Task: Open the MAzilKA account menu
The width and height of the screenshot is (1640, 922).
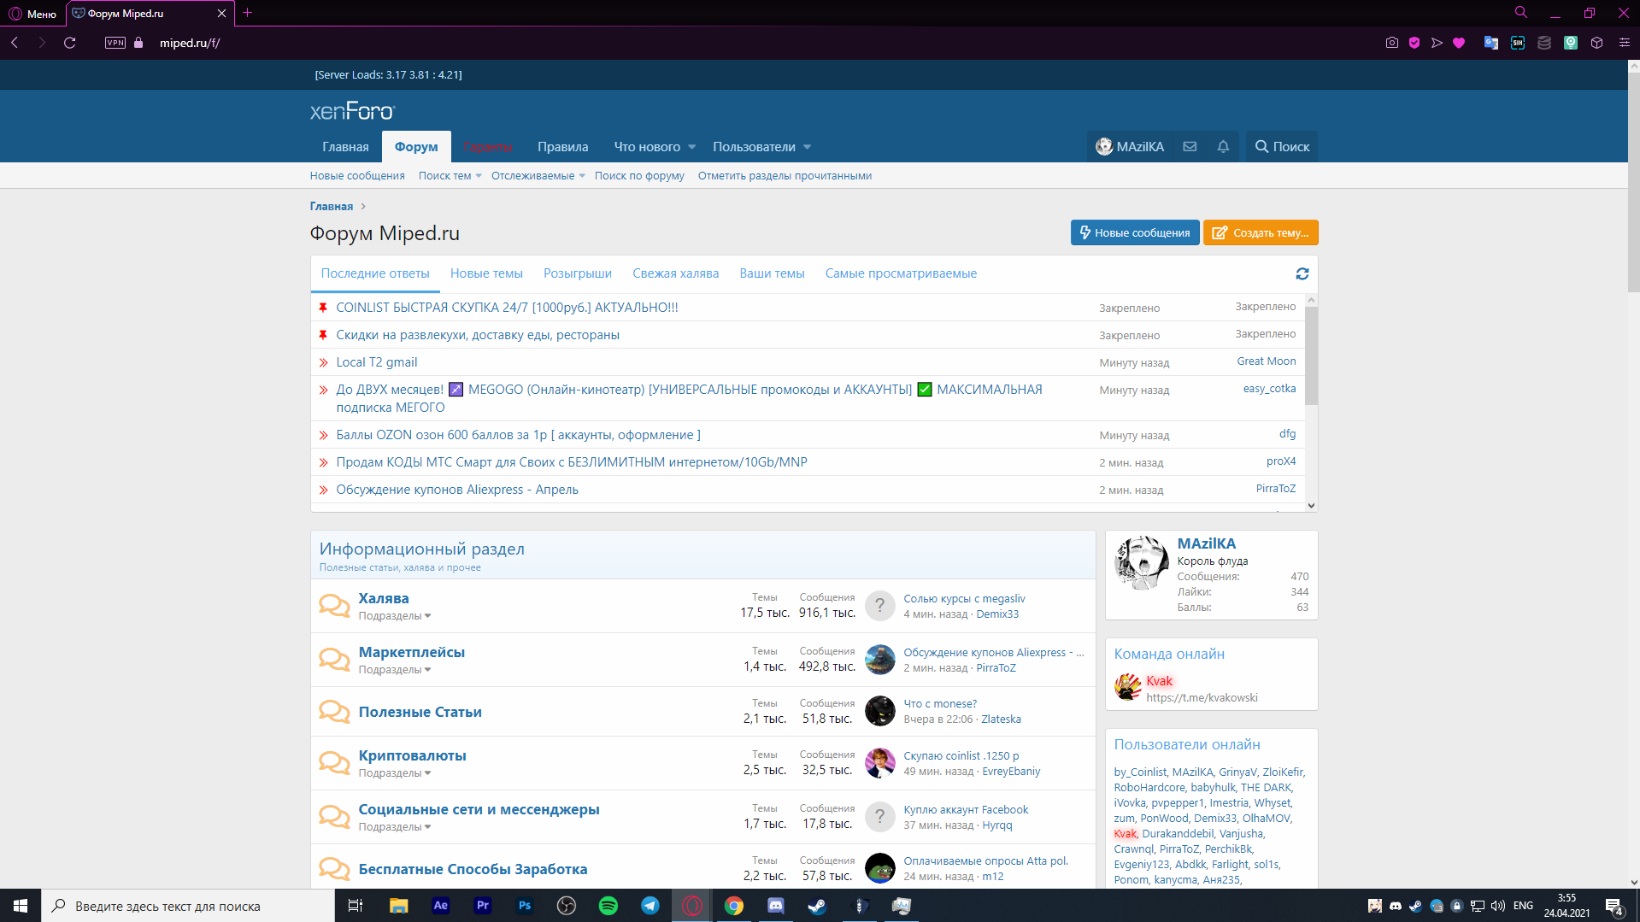Action: point(1130,147)
